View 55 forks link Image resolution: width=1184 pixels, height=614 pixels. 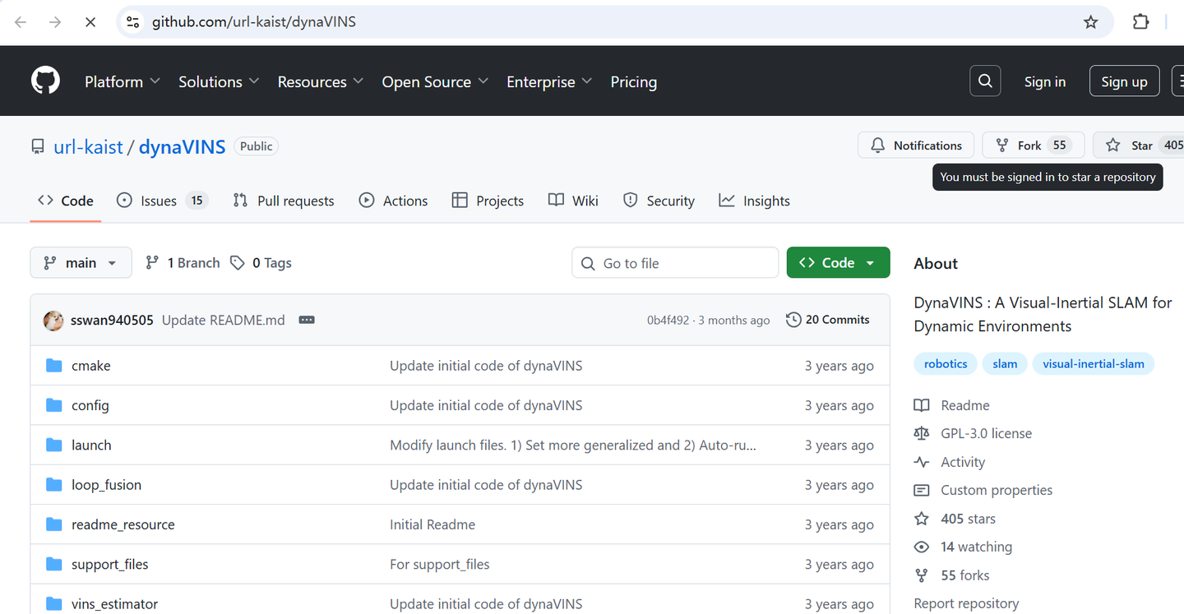(x=952, y=575)
